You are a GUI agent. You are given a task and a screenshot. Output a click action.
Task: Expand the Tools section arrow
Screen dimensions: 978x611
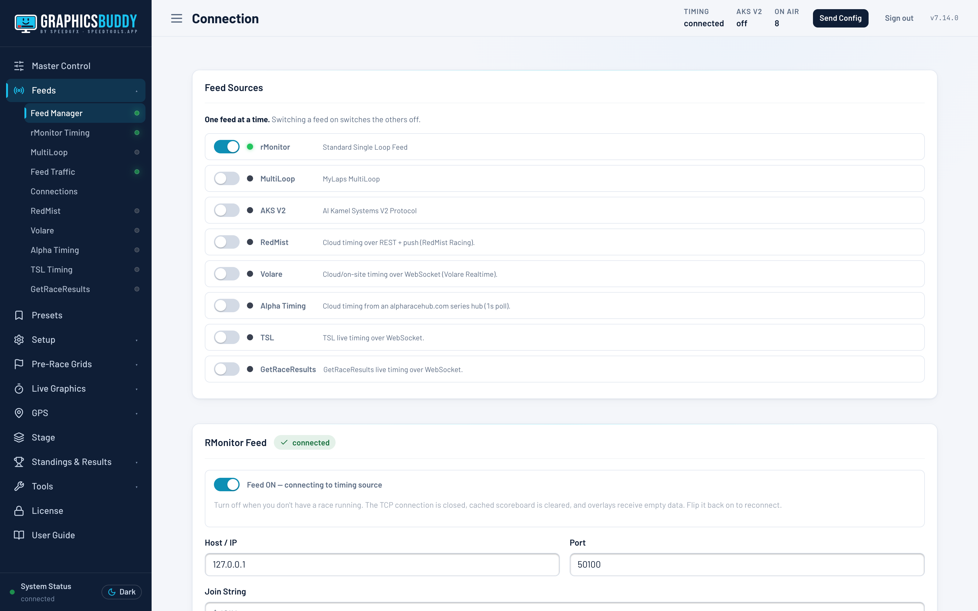point(137,487)
